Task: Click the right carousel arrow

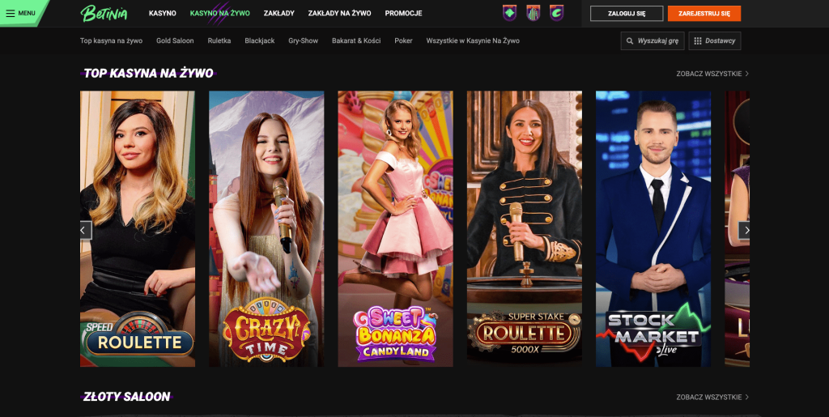Action: coord(746,230)
